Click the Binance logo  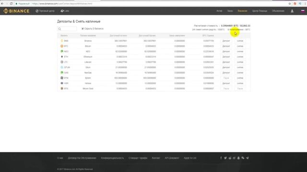click(16, 11)
